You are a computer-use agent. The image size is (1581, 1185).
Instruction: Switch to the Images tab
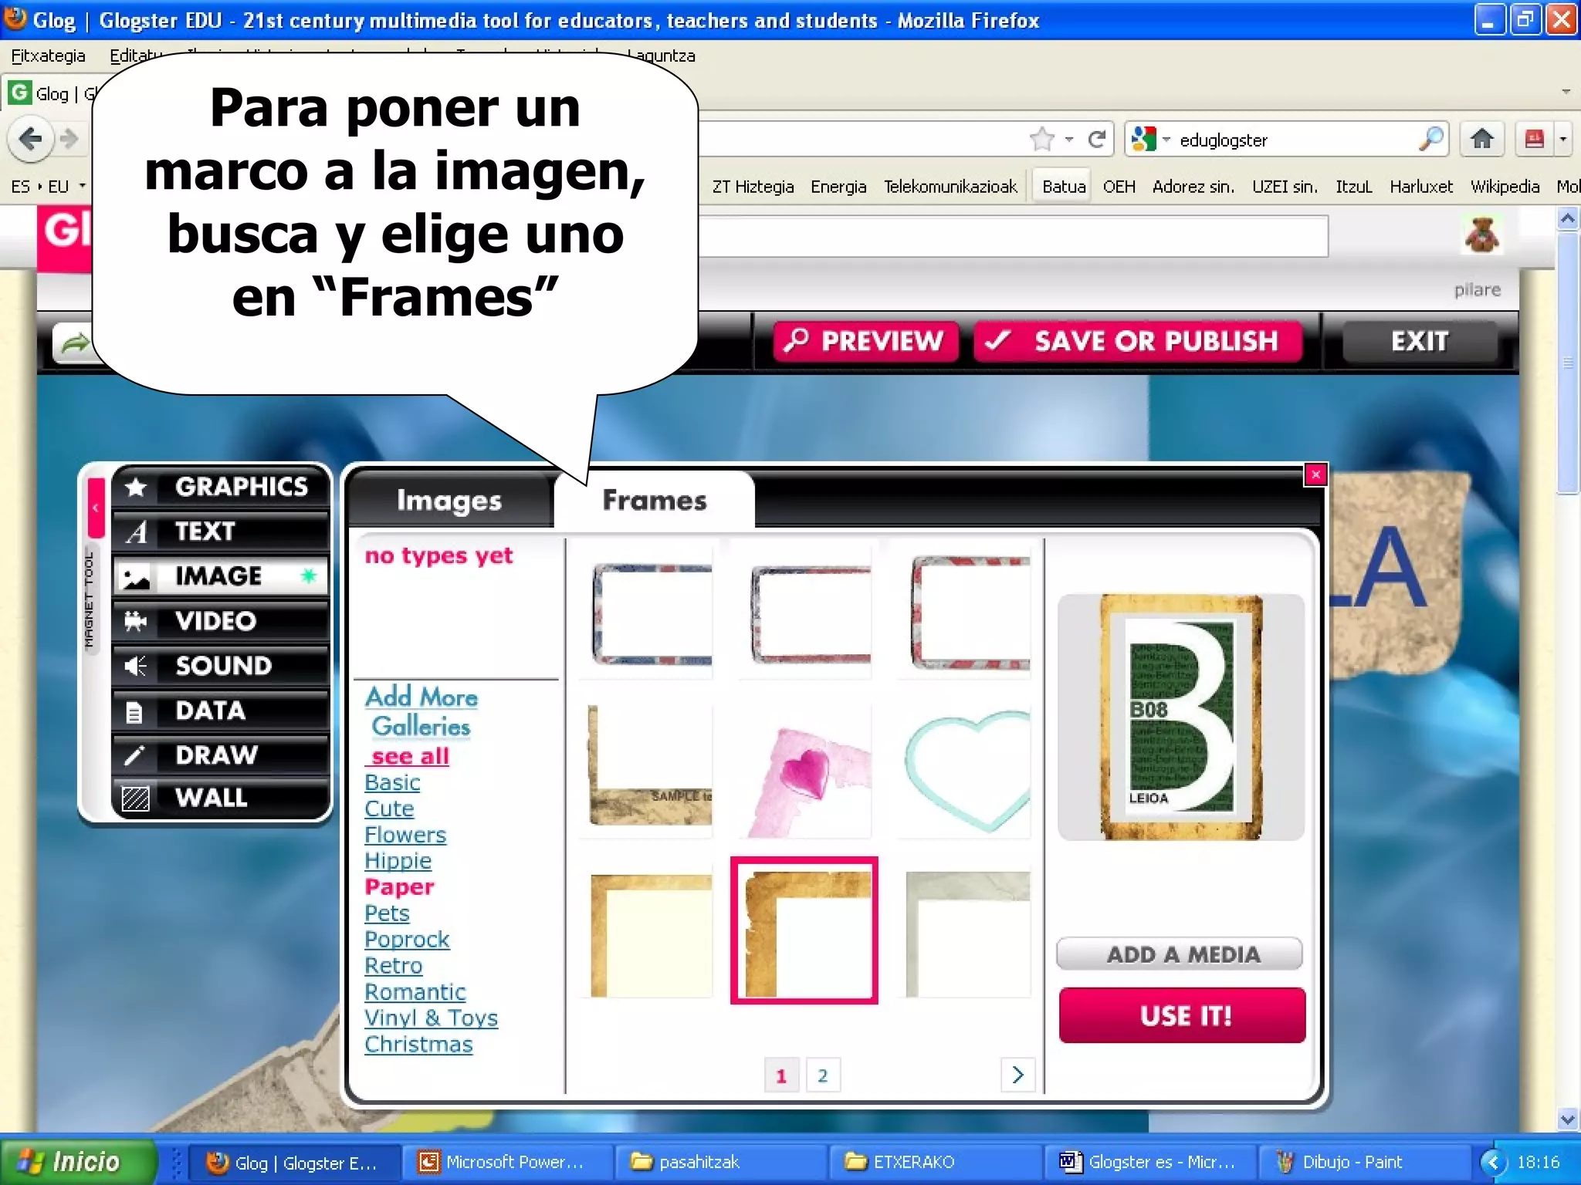point(449,501)
